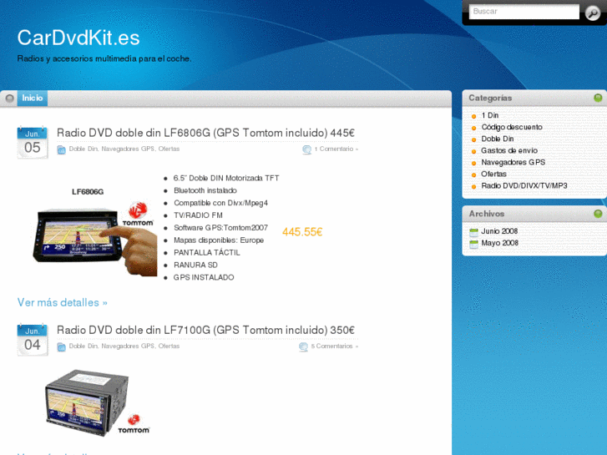This screenshot has height=455, width=607.
Task: Click the grey circle icon beside Inicio
Action: point(10,99)
